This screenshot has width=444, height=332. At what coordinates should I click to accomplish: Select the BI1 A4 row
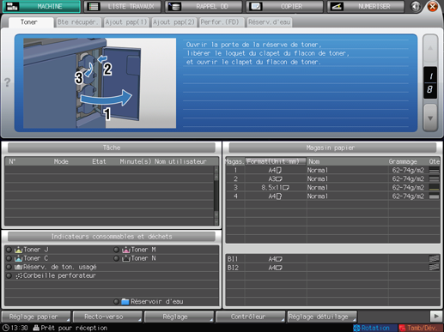(332, 259)
